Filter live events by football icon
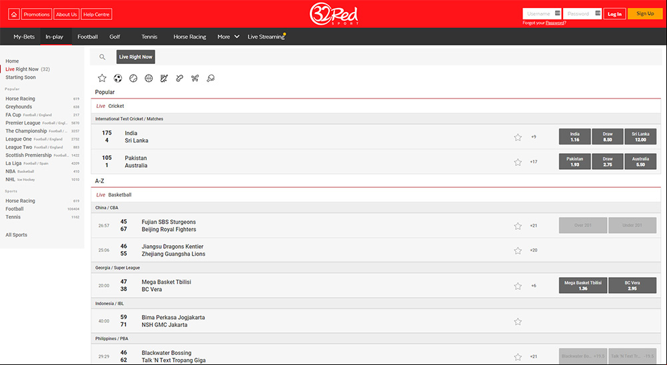The height and width of the screenshot is (365, 667). tap(118, 79)
